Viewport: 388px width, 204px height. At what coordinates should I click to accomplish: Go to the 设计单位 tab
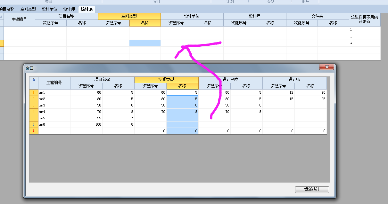pos(49,9)
